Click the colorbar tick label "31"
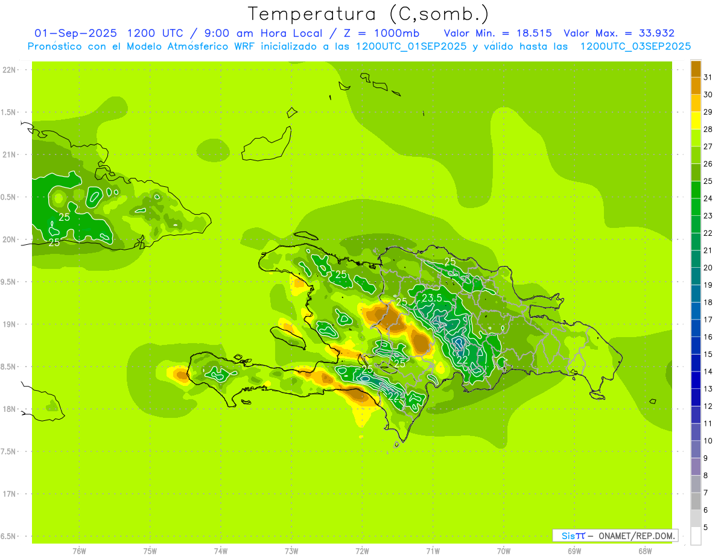The image size is (724, 559). tap(708, 77)
